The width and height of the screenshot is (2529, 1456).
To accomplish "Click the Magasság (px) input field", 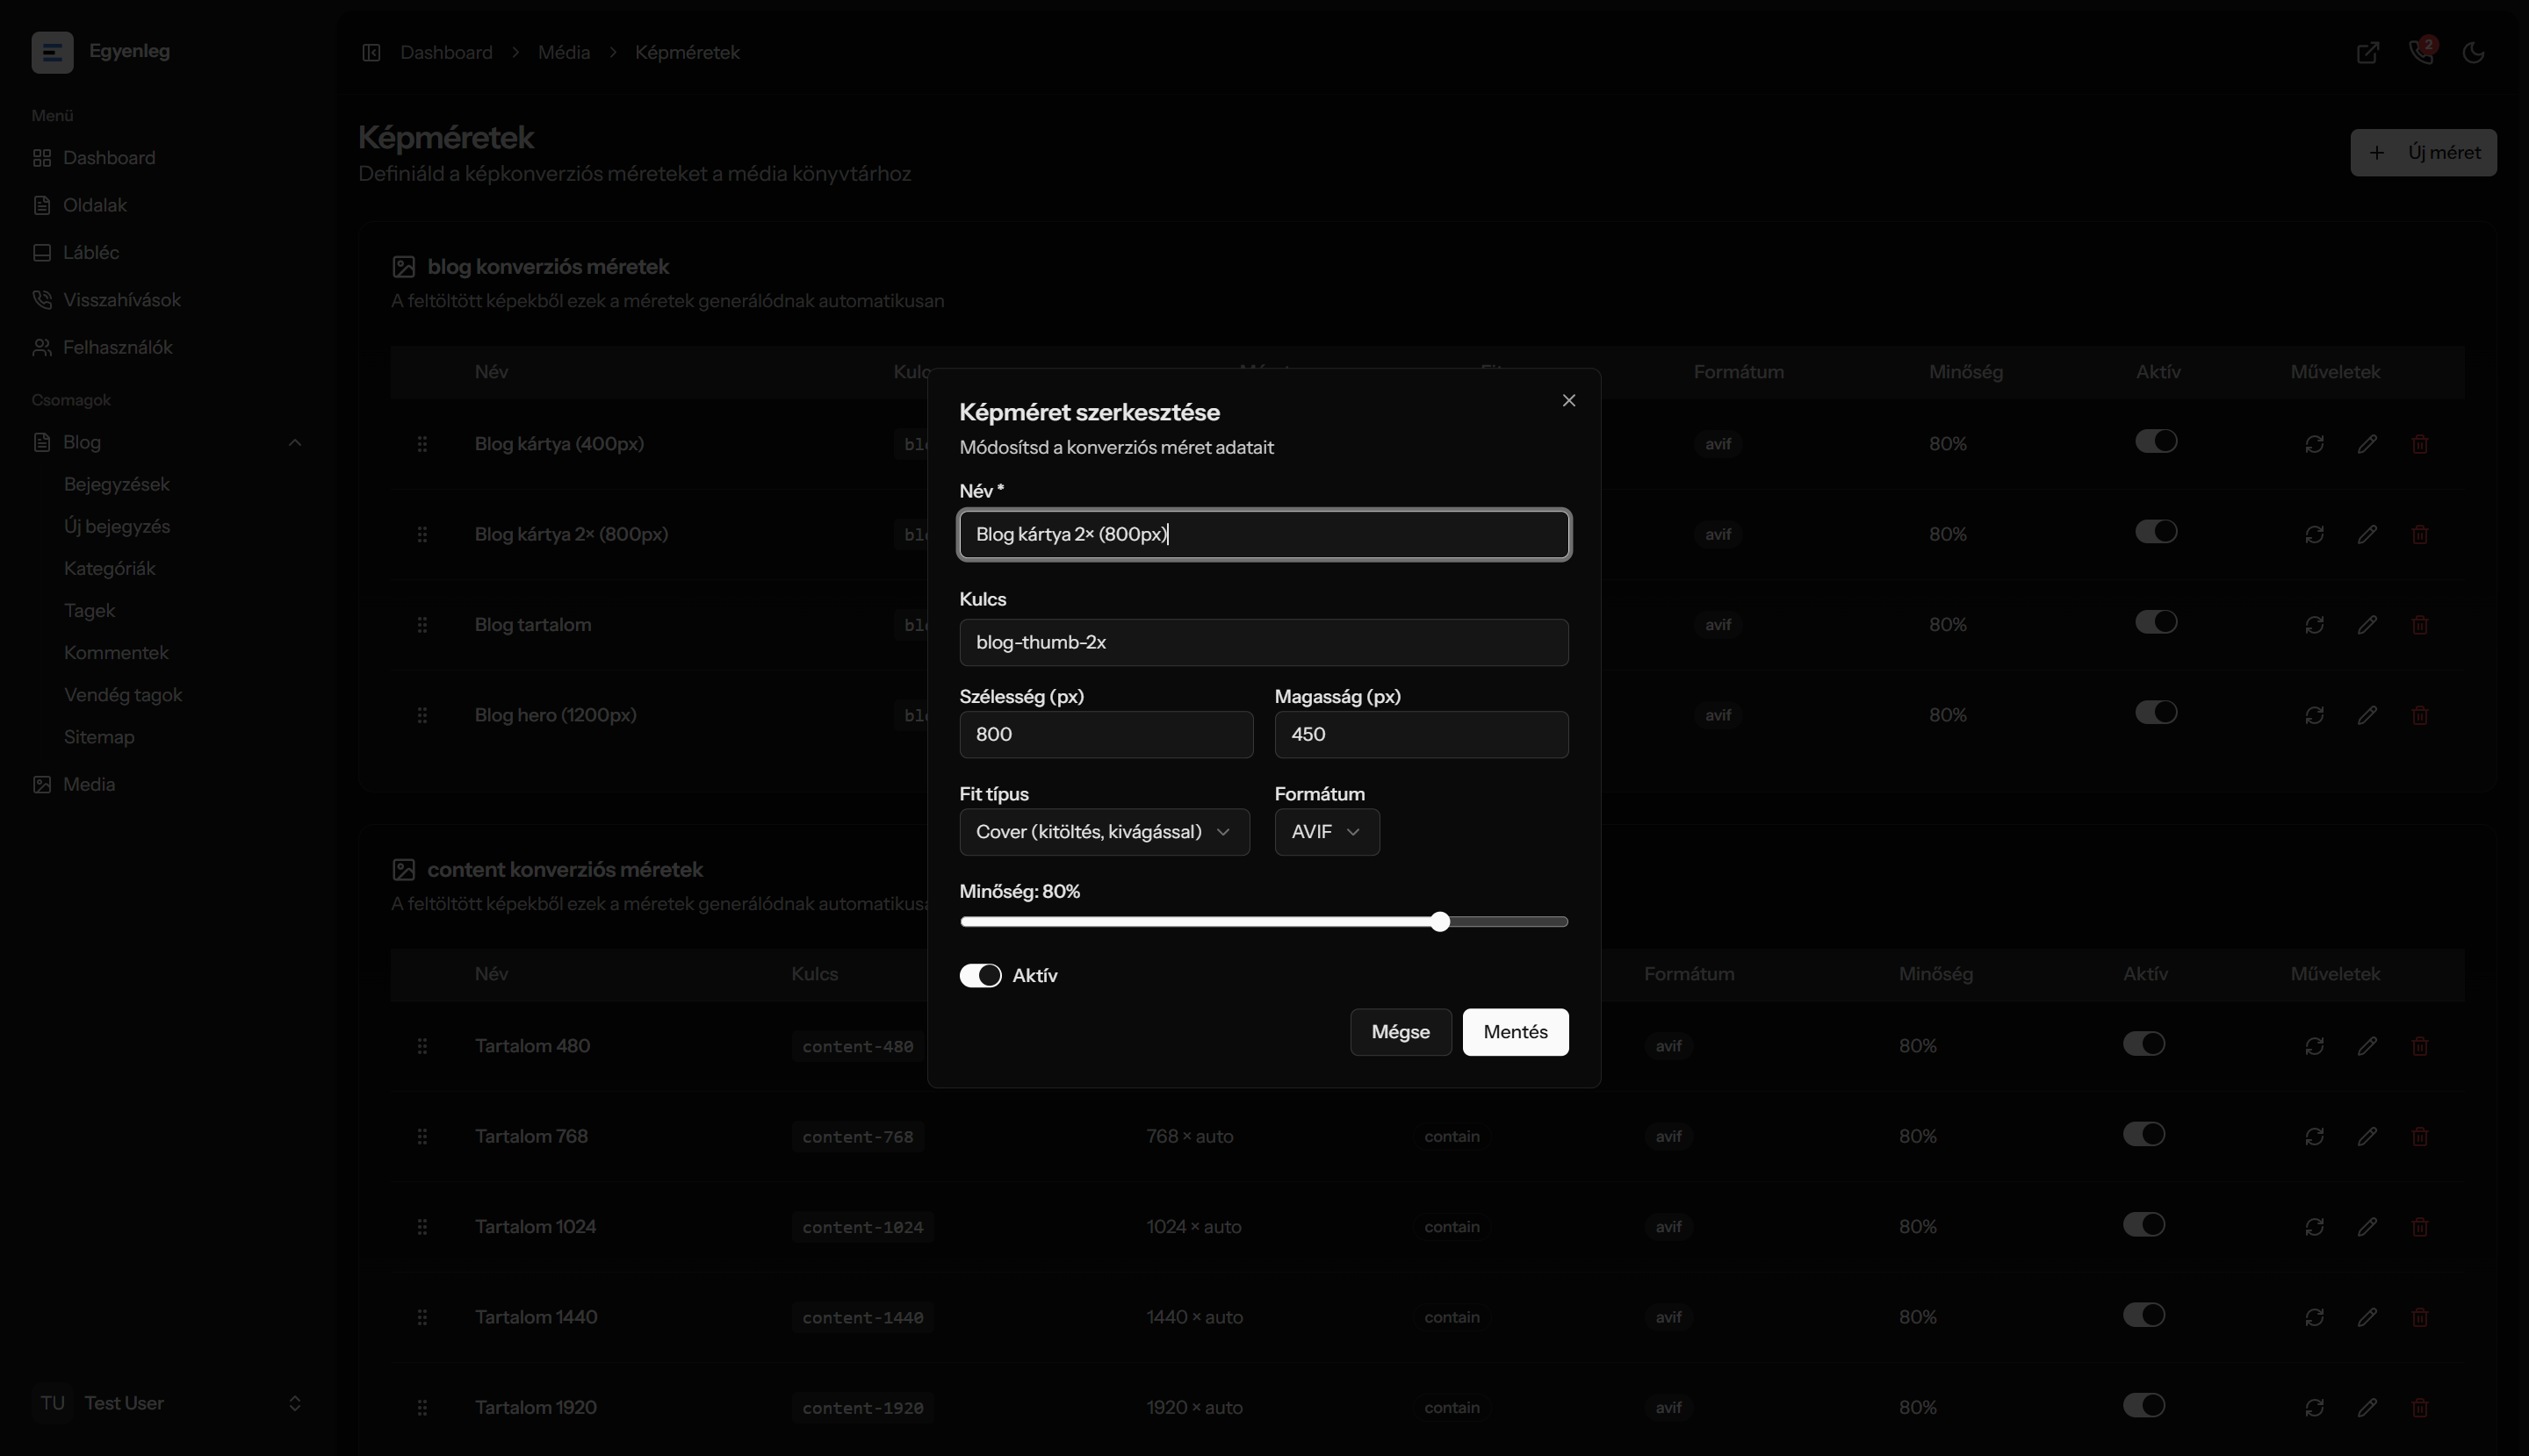I will 1422,734.
